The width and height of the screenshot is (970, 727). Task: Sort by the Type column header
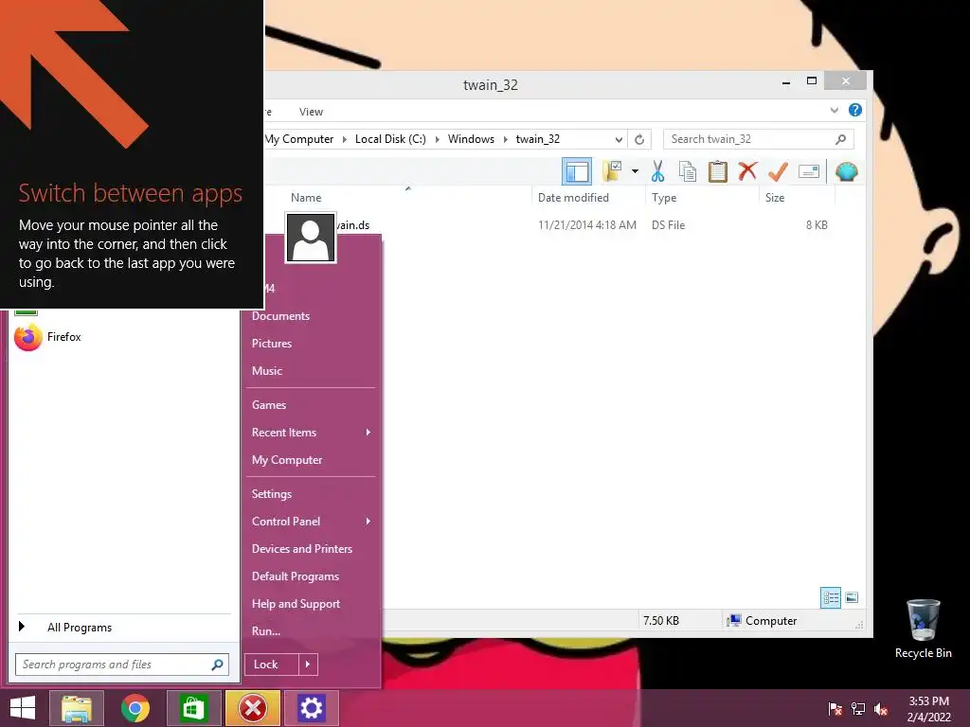click(664, 198)
